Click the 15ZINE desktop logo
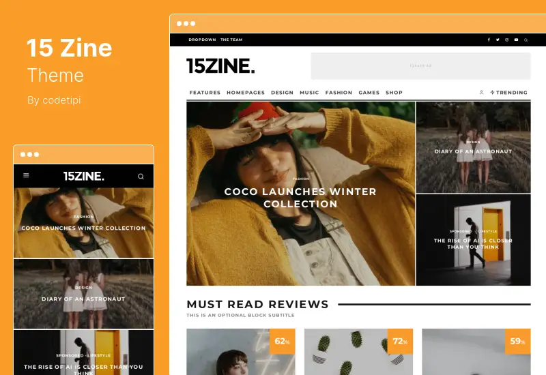The width and height of the screenshot is (546, 375). pos(220,66)
